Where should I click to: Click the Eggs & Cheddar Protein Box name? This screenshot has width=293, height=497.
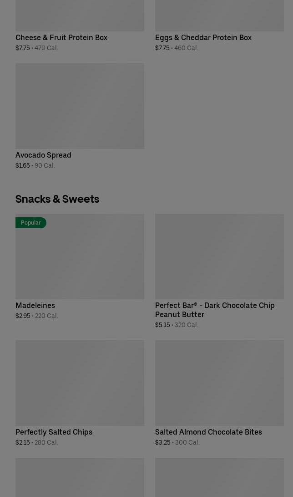click(203, 37)
